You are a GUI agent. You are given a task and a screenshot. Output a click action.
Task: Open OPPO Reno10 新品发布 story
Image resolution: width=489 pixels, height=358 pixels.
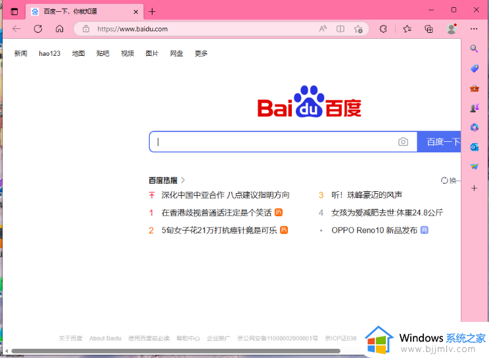tap(374, 231)
